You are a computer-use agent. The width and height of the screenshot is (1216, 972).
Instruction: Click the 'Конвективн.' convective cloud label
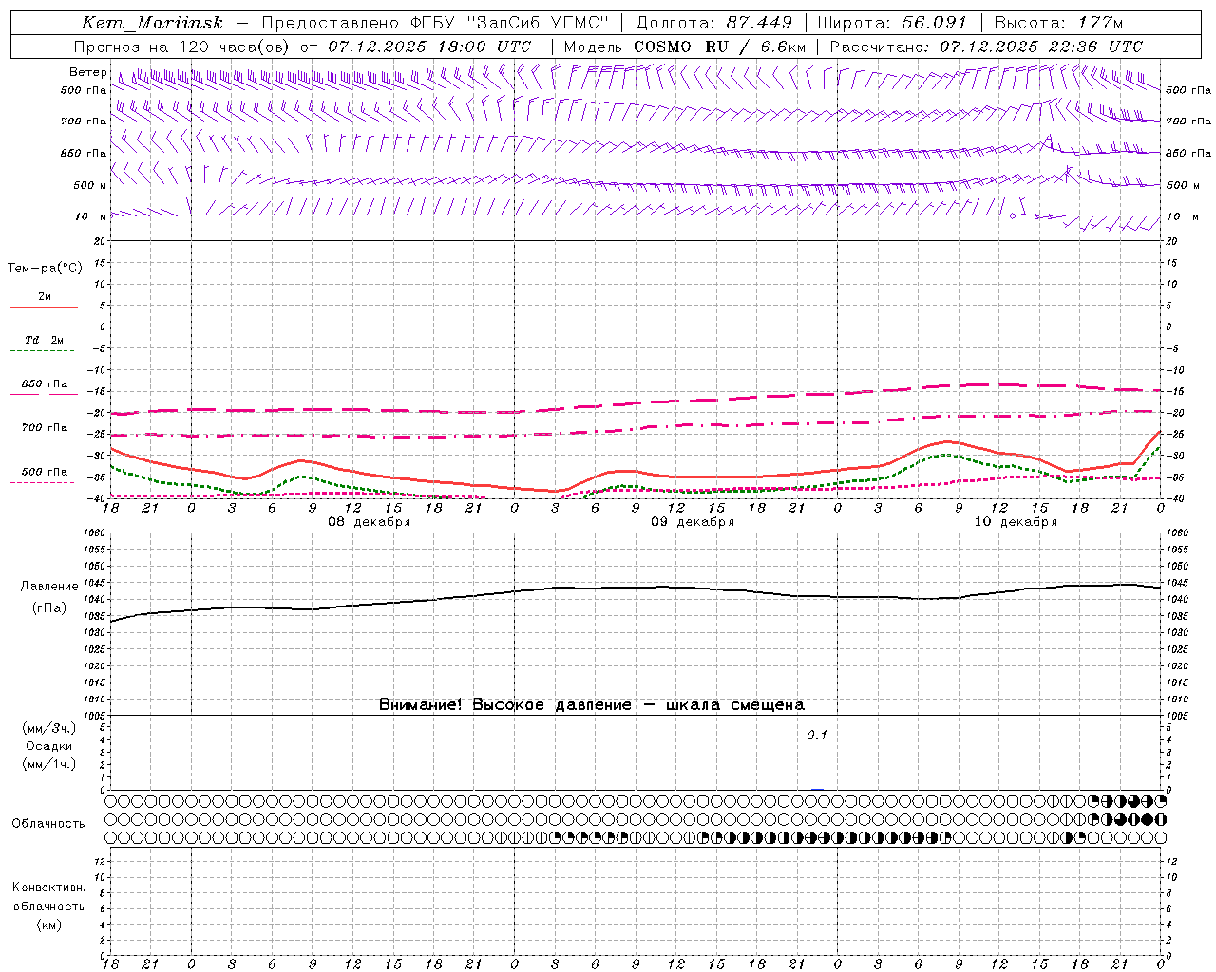point(49,888)
